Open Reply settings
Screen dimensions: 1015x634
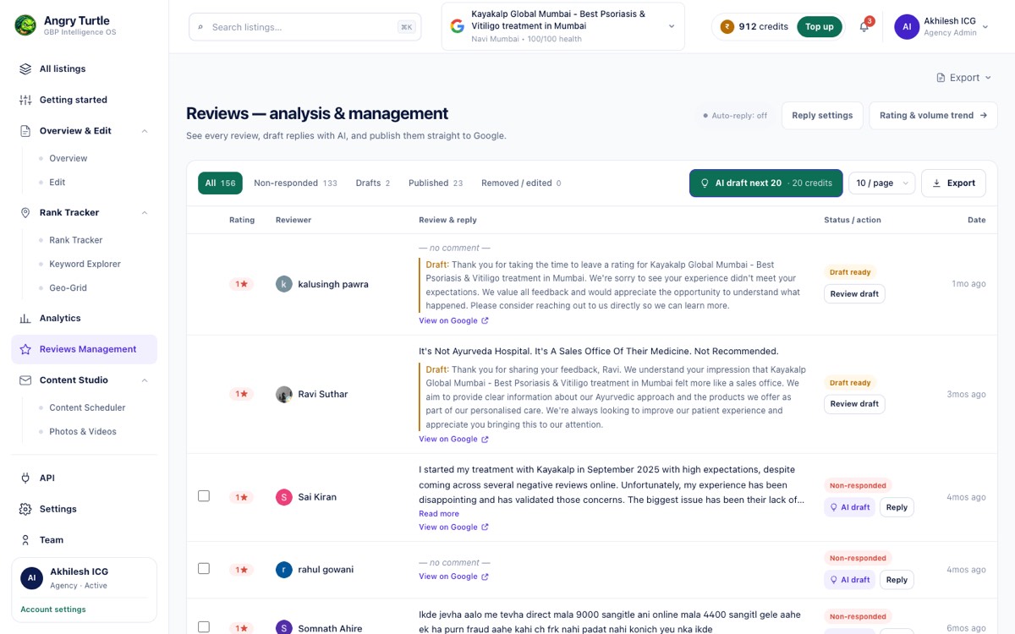[822, 116]
